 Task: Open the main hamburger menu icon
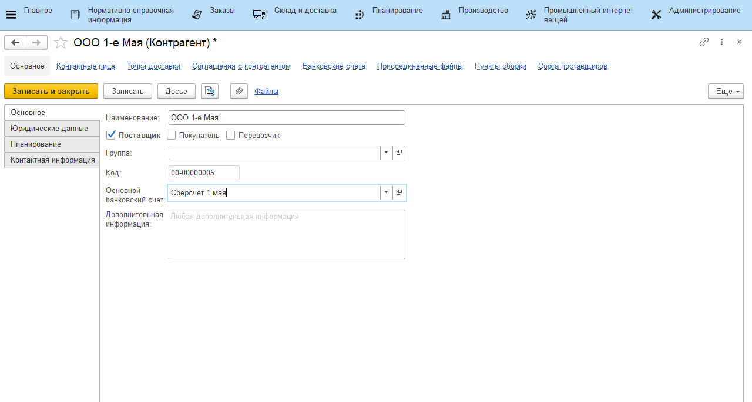(x=11, y=15)
